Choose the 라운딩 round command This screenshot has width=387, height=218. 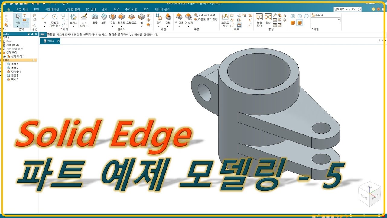coord(122,19)
